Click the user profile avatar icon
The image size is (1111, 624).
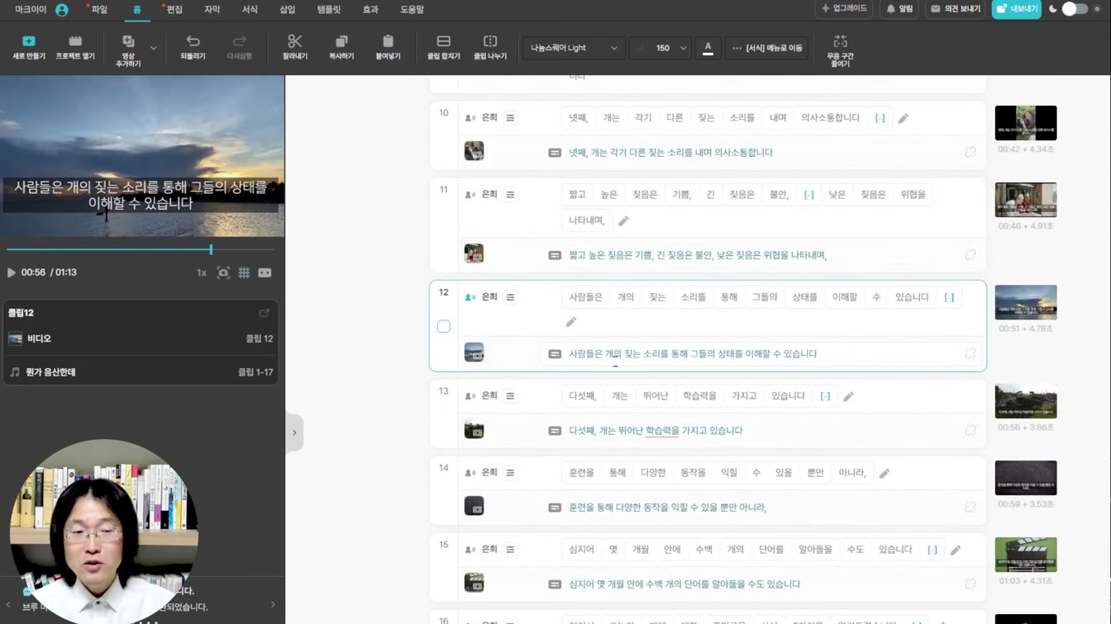tap(62, 10)
